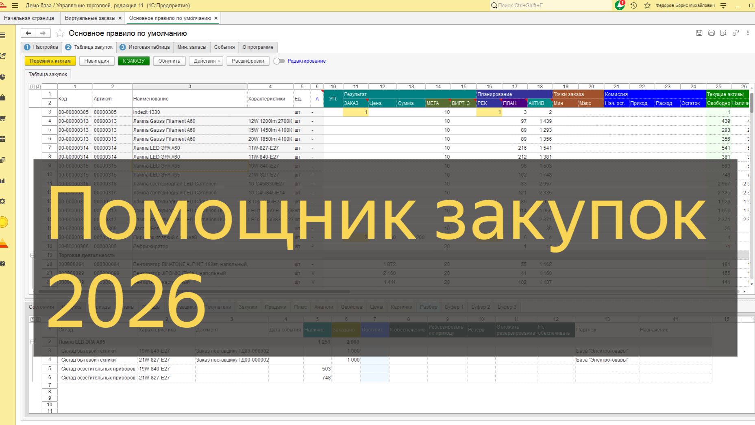Image resolution: width=755 pixels, height=425 pixels.
Task: Collapse the Торговая деятельность group row
Action: [33, 255]
